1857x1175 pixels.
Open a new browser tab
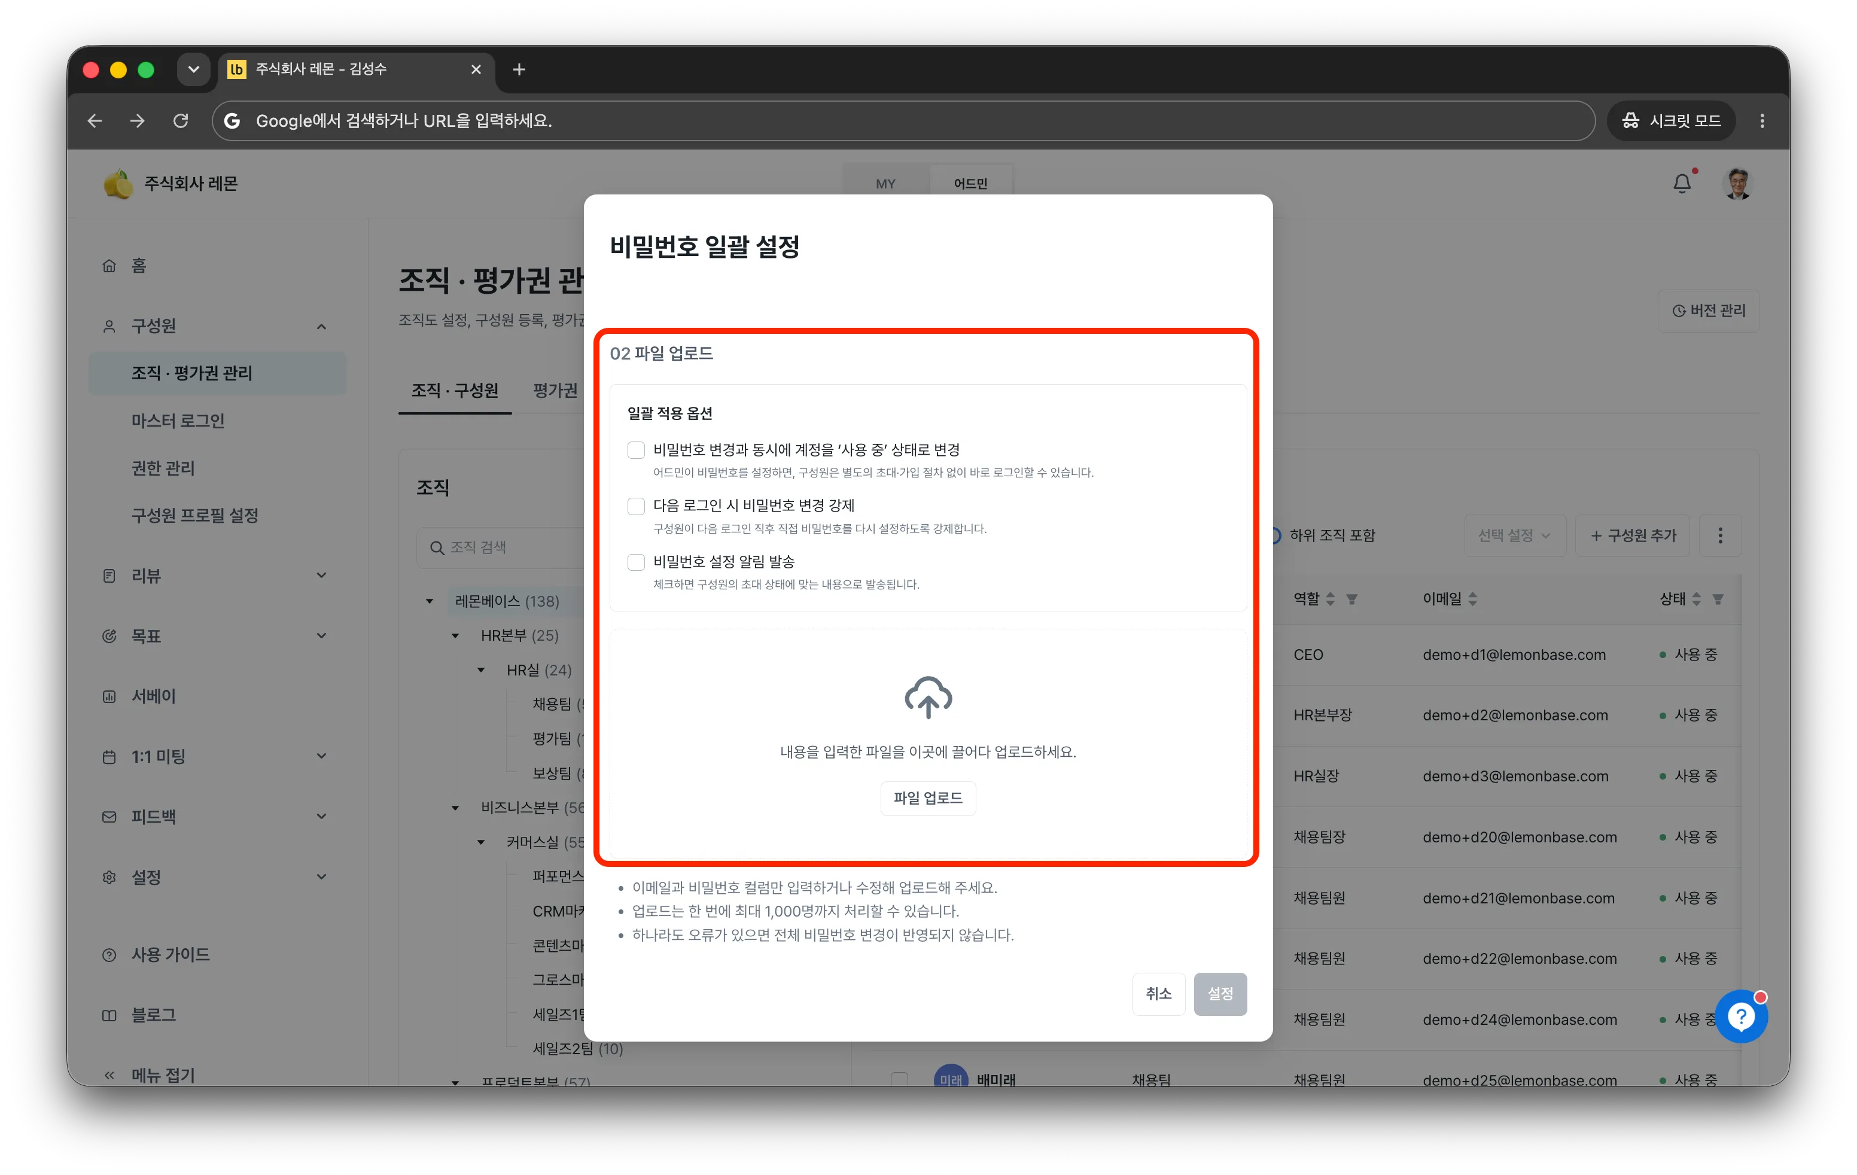(519, 69)
